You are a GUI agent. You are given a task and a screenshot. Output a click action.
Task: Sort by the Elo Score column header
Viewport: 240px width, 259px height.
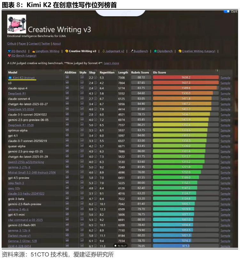159,72
